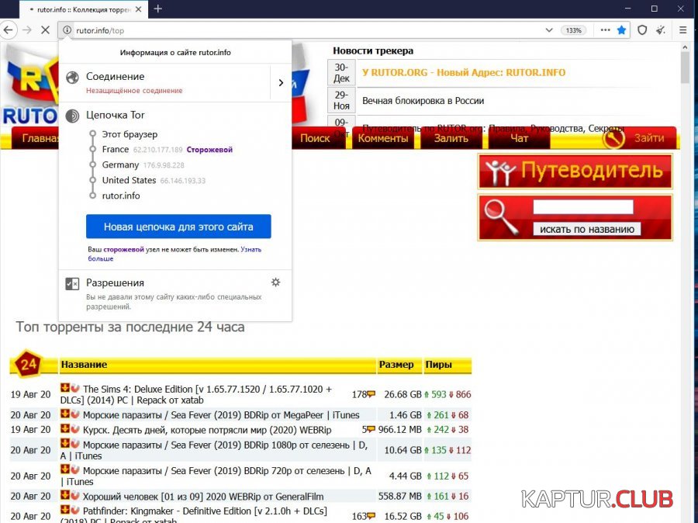Open the 5 comments for Курск
The height and width of the screenshot is (523, 698).
[368, 429]
